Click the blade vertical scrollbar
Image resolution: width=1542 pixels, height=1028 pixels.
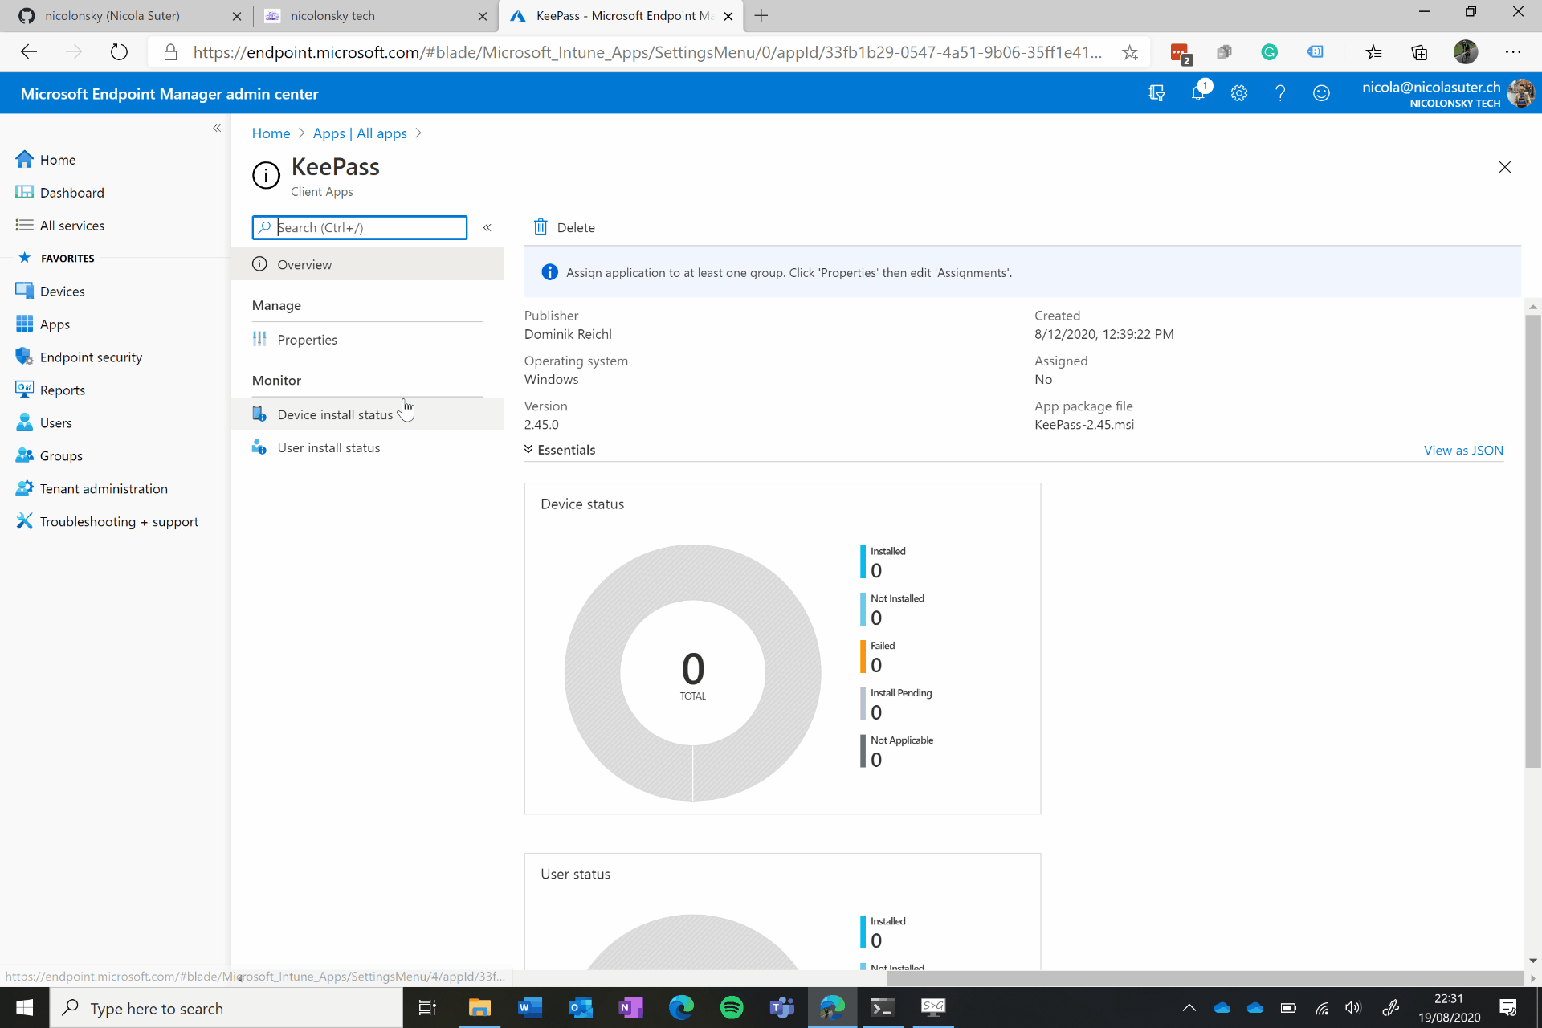[x=1533, y=542]
